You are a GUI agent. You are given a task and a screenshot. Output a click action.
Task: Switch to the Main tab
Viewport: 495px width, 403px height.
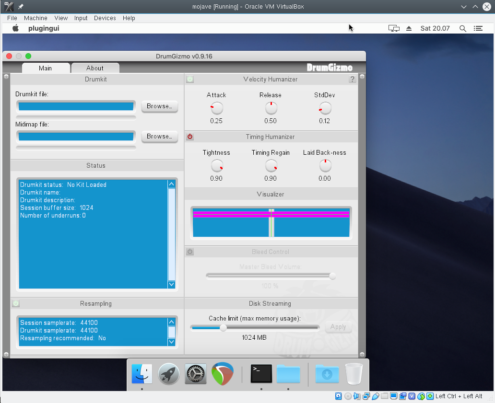[46, 68]
